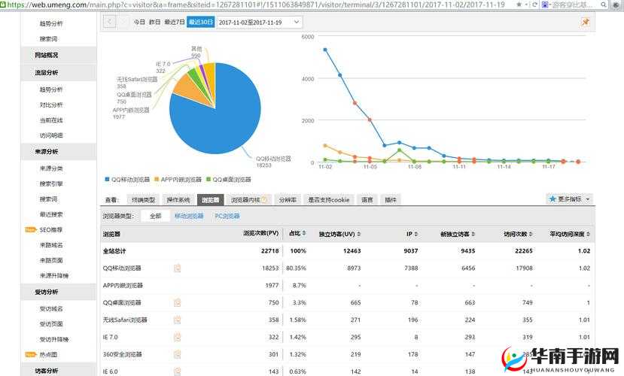Click the previous date range arrow button
This screenshot has height=376, width=624.
(x=110, y=22)
